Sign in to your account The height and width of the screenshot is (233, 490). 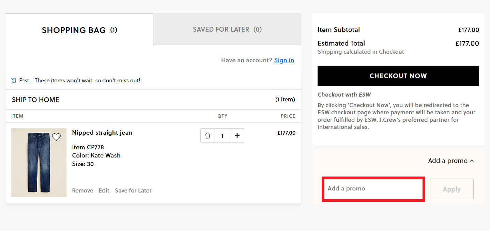pos(284,60)
